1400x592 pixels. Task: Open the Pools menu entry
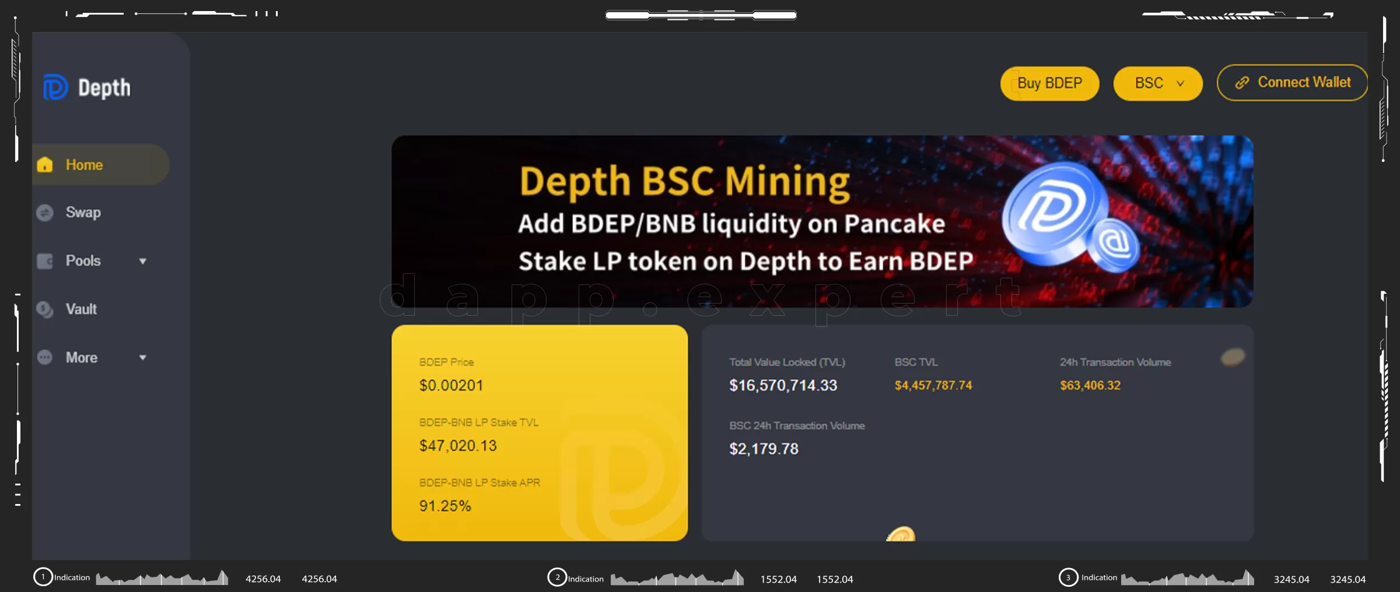click(83, 260)
